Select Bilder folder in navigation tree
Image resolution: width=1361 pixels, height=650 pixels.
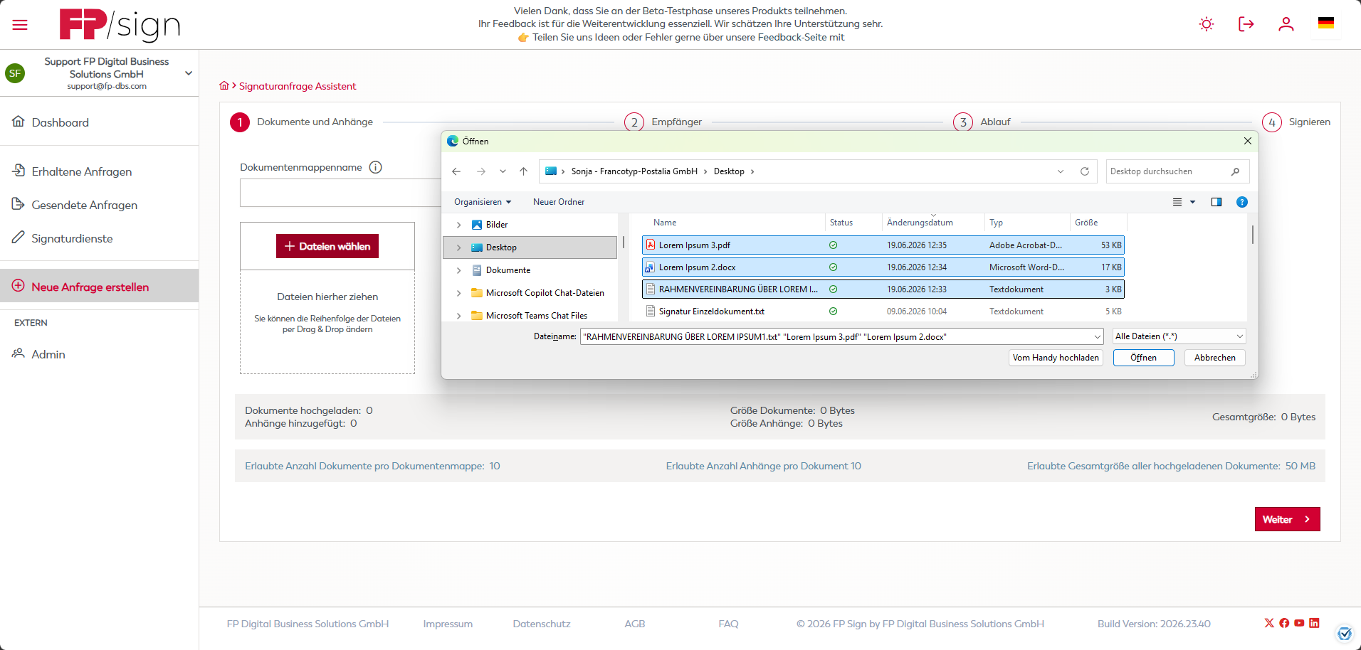497,225
